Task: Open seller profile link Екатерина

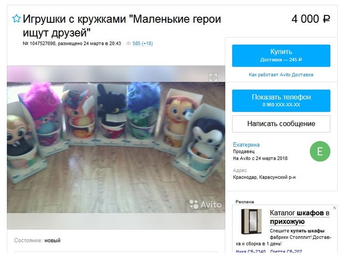Action: (246, 145)
